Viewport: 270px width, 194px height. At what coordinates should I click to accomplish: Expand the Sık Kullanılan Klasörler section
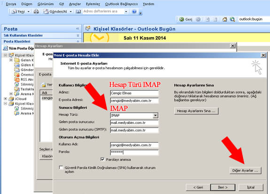point(77,36)
